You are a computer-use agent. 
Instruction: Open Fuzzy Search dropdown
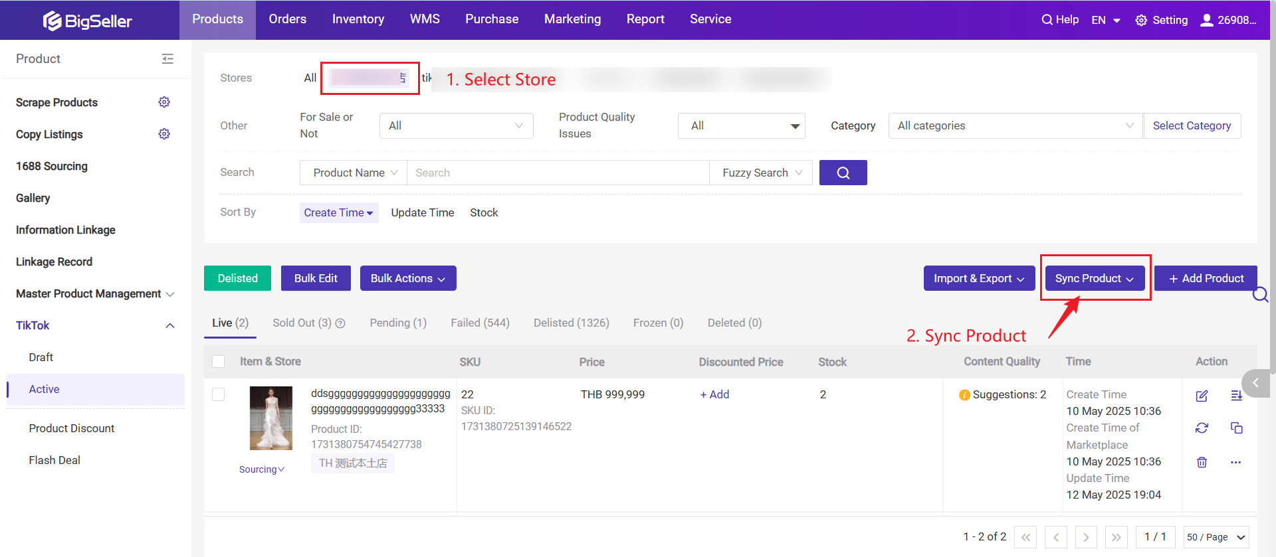click(x=761, y=173)
